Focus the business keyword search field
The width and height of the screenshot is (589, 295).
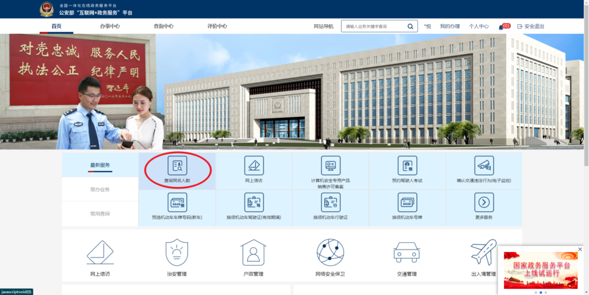click(x=374, y=26)
